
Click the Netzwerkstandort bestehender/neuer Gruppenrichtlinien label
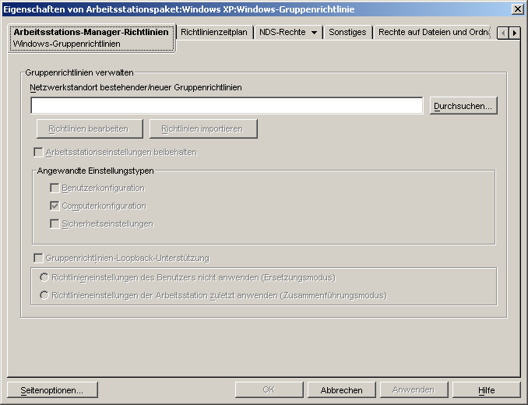(x=136, y=87)
